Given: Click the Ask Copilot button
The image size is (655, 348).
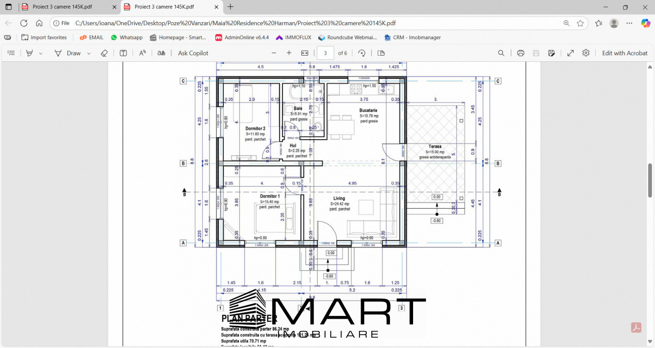Looking at the screenshot, I should pyautogui.click(x=193, y=53).
